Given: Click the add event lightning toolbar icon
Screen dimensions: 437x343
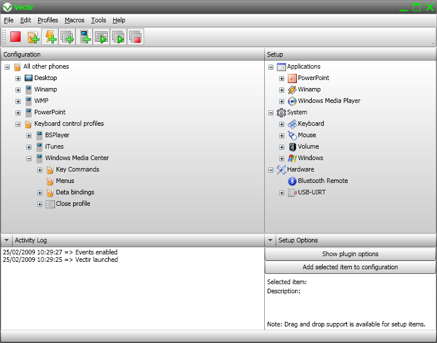Looking at the screenshot, I should coord(50,37).
